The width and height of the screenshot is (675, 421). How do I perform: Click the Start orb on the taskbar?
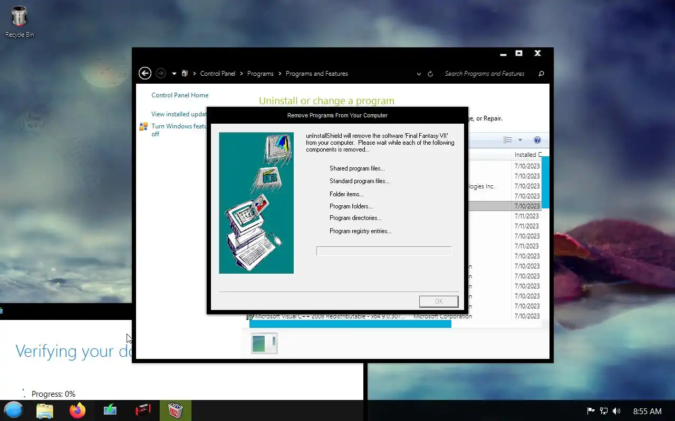(x=14, y=410)
